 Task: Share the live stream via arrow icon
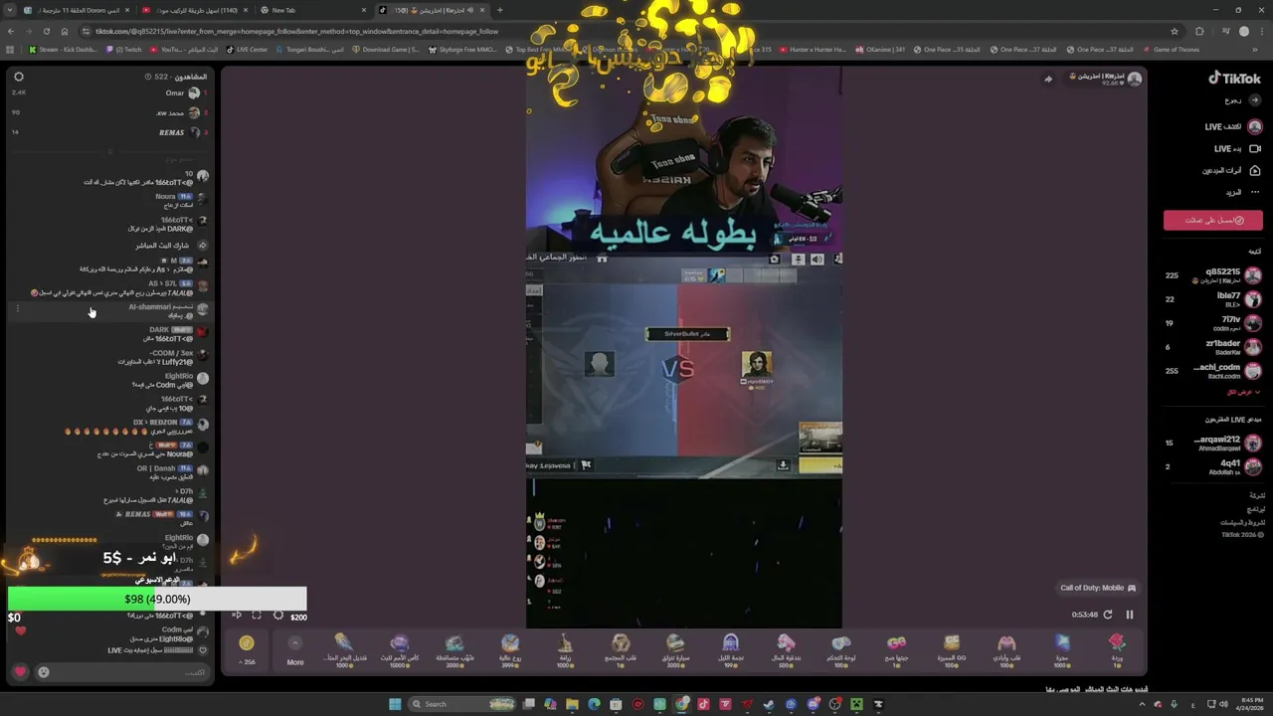1047,79
